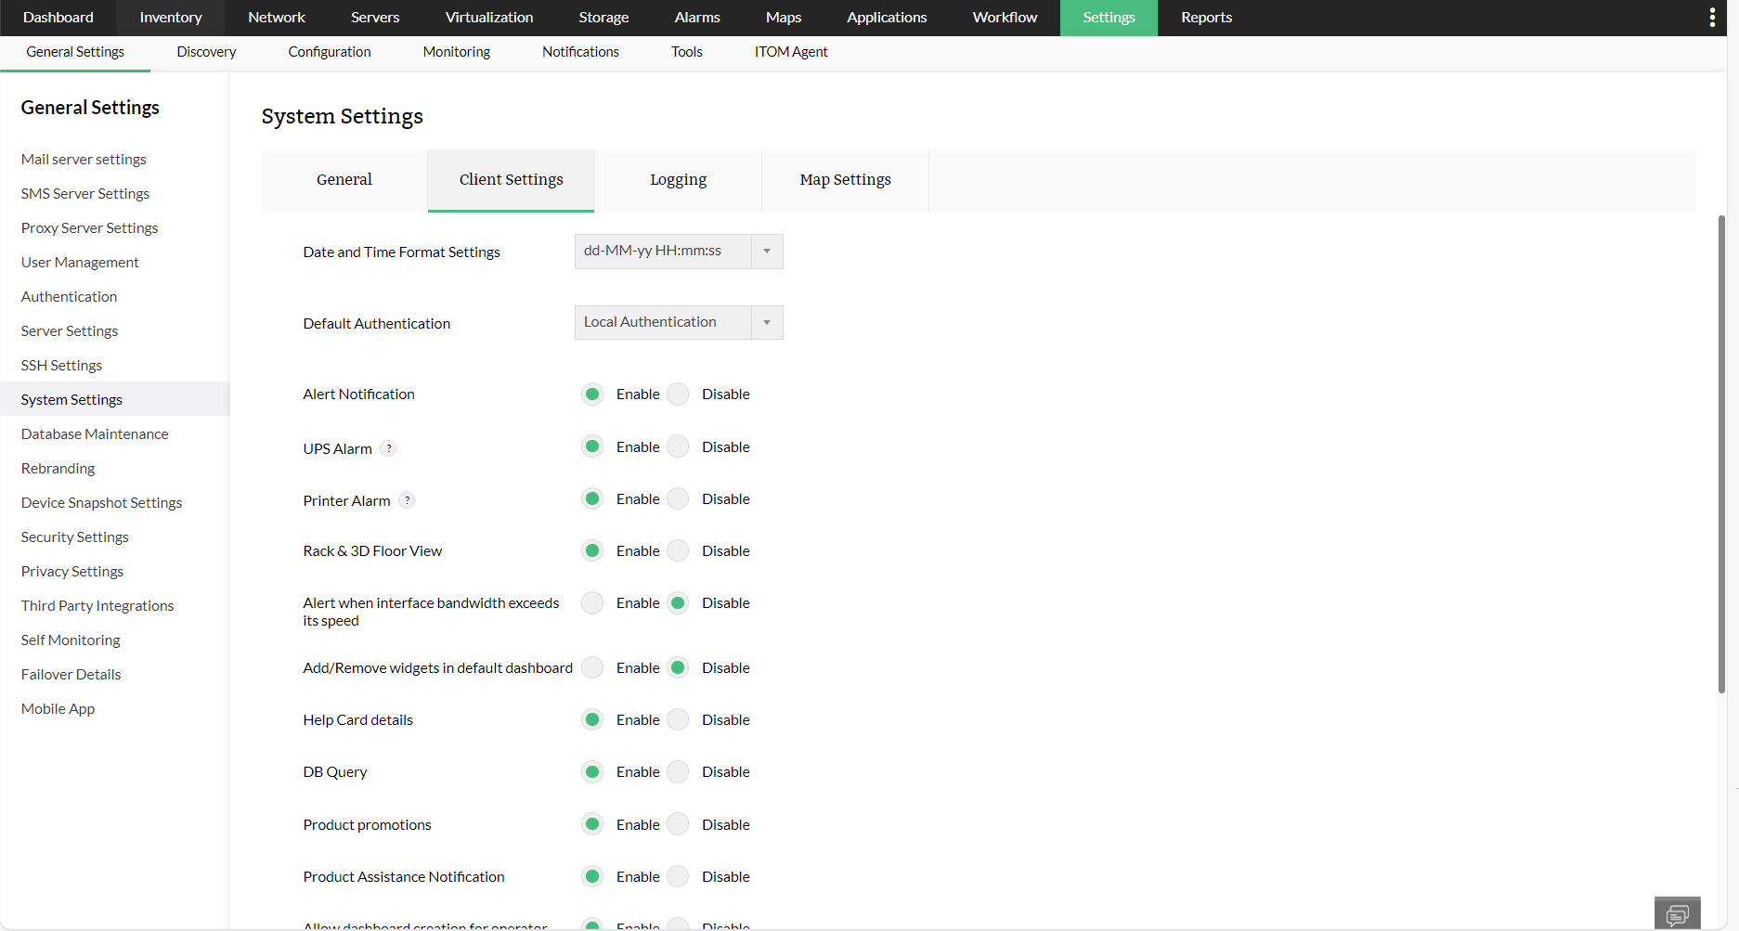
Task: Open Server Settings sidebar link
Action: pos(70,331)
